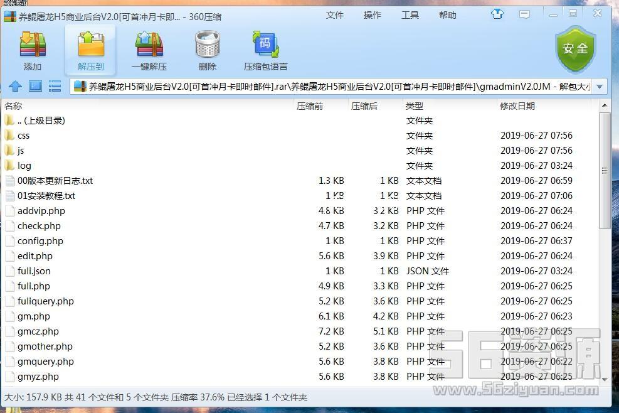
Task: Expand the address path dropdown arrow
Action: (x=600, y=87)
